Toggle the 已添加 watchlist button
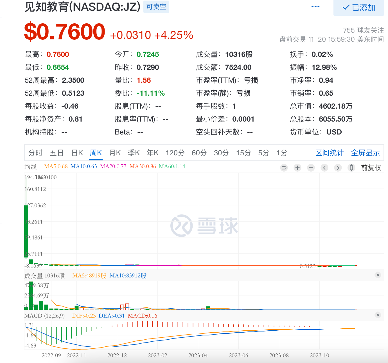This screenshot has height=363, width=388. coord(358,8)
